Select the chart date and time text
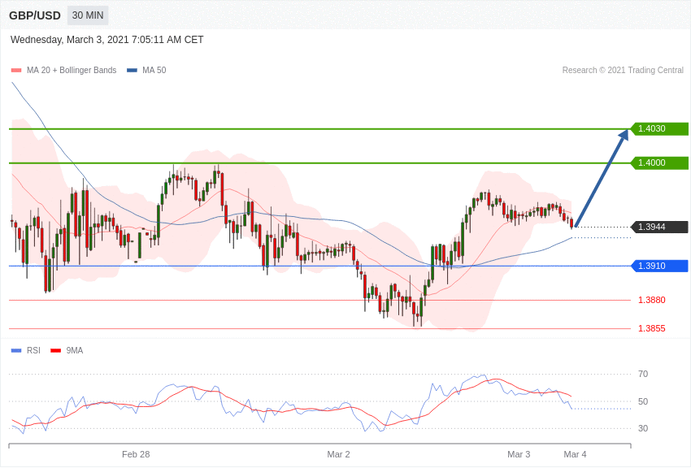Screen dimensions: 691x468 (x=107, y=40)
